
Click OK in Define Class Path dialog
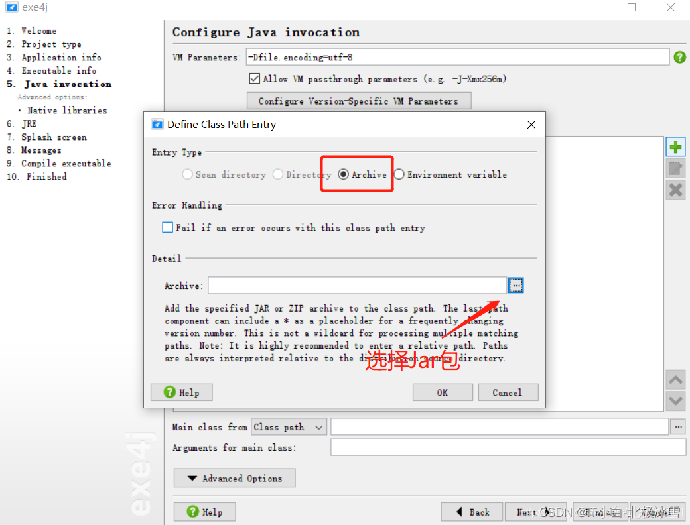click(x=443, y=392)
